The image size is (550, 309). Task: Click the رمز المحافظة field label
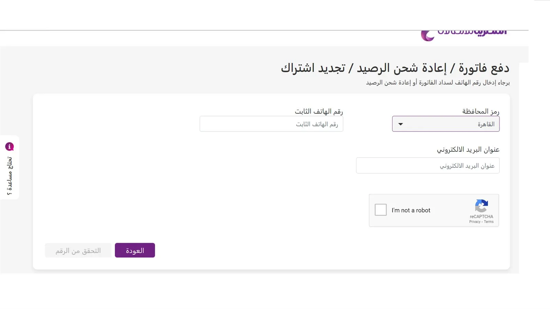click(481, 111)
